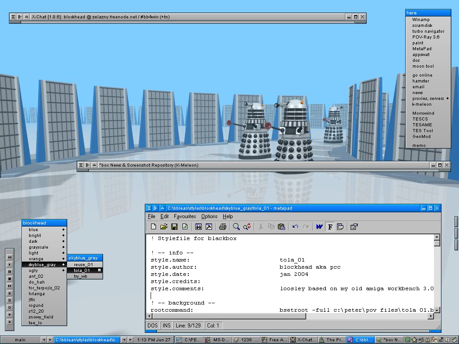The width and height of the screenshot is (459, 344).
Task: Save file via the floppy disk icon
Action: pyautogui.click(x=174, y=227)
